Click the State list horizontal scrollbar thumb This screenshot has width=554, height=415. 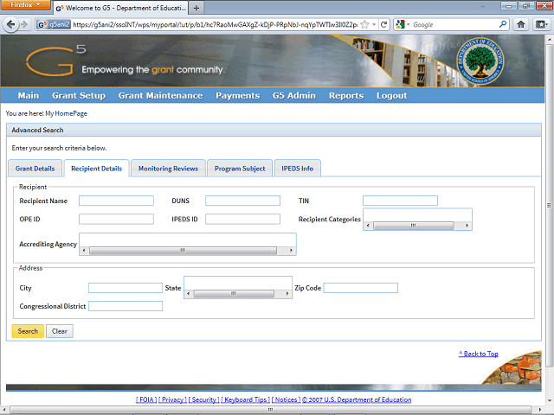click(x=234, y=294)
